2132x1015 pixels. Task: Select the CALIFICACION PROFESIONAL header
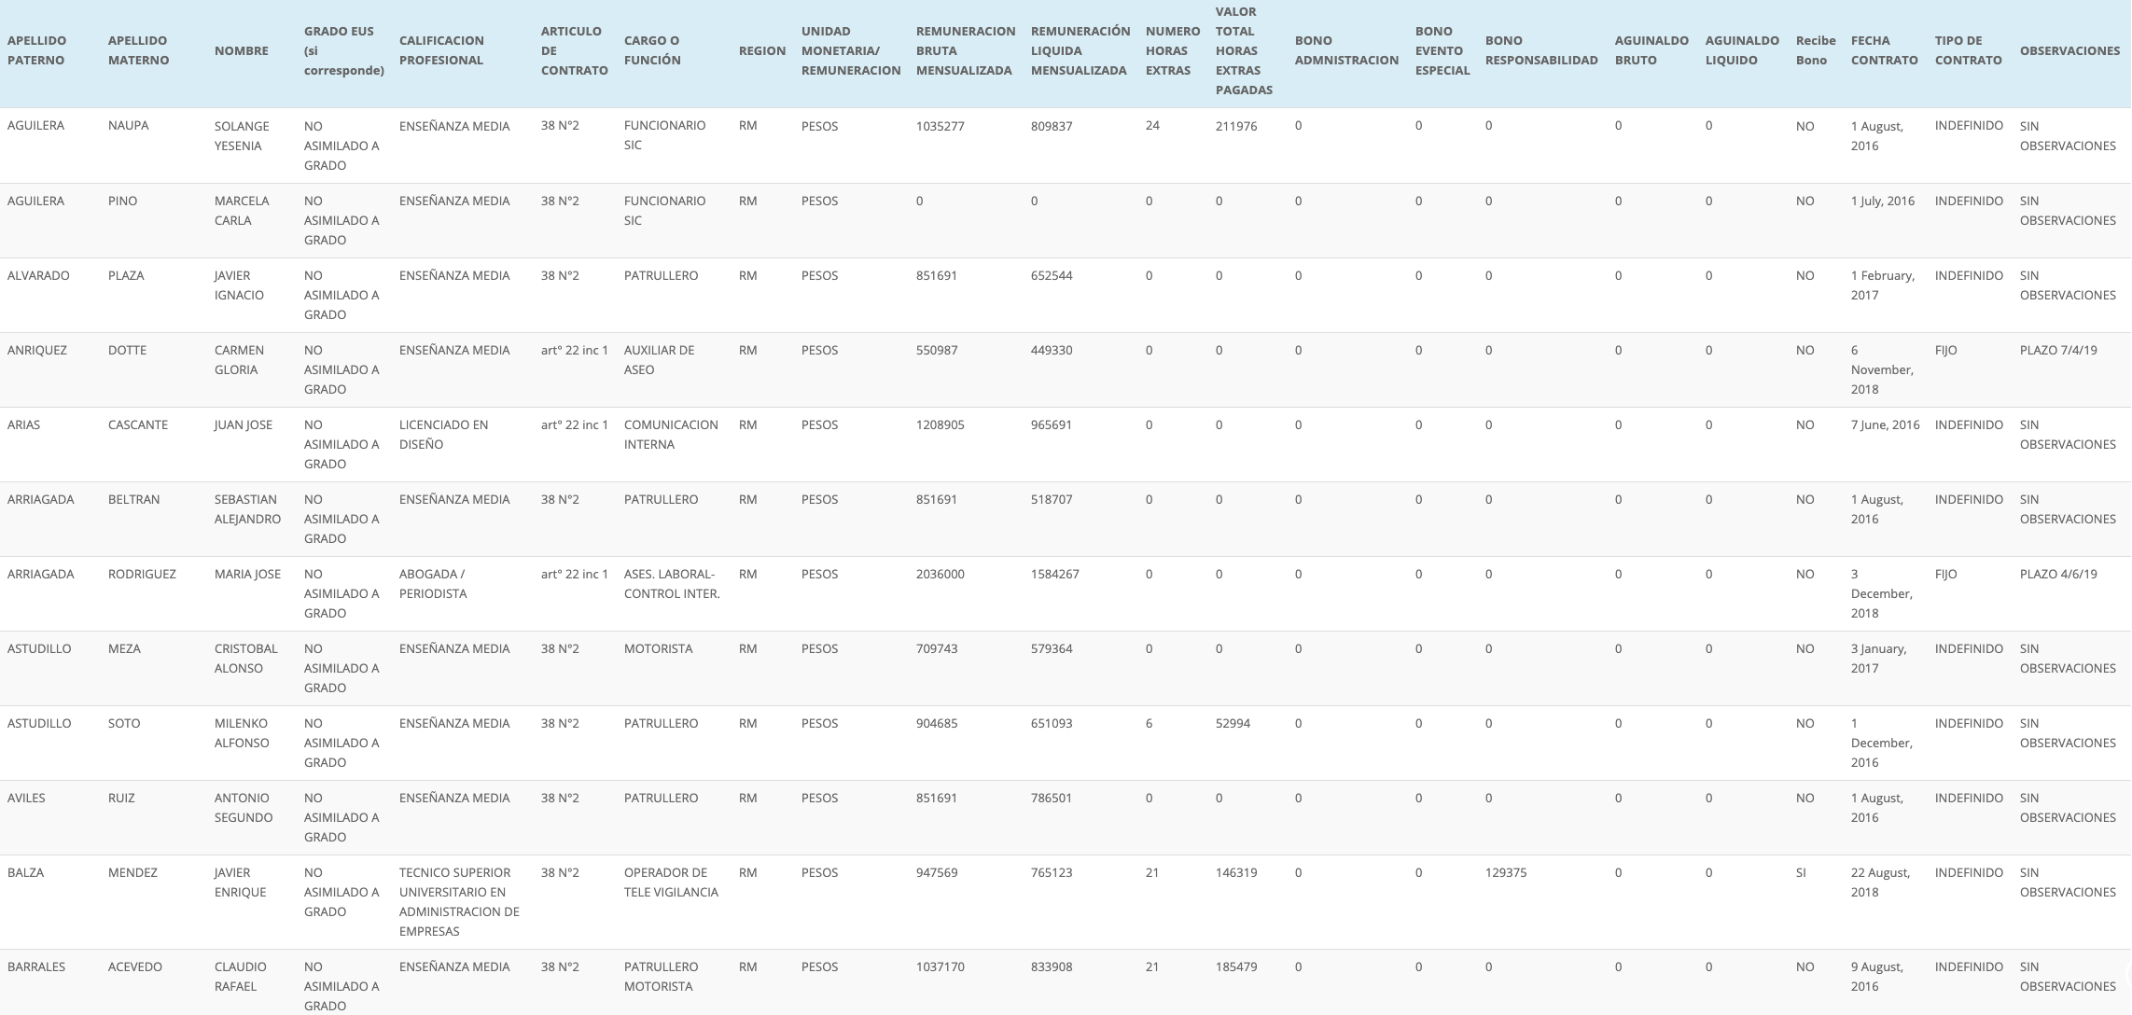[441, 50]
